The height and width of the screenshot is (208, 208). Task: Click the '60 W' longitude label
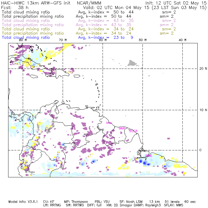[x=103, y=40]
